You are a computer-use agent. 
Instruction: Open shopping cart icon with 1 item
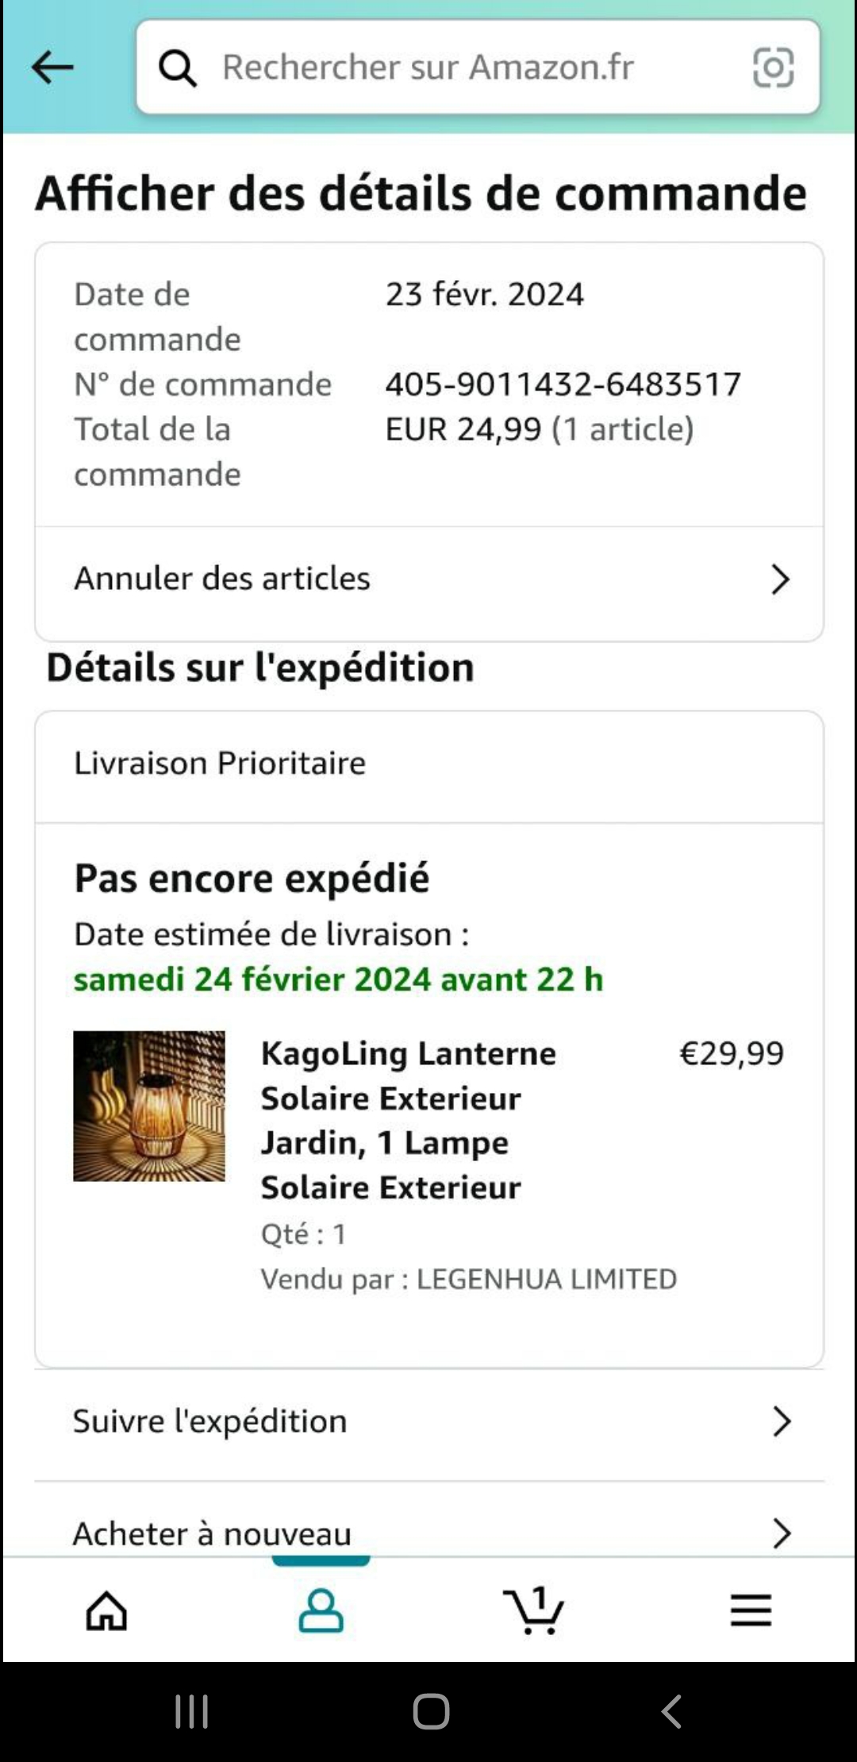click(x=533, y=1611)
